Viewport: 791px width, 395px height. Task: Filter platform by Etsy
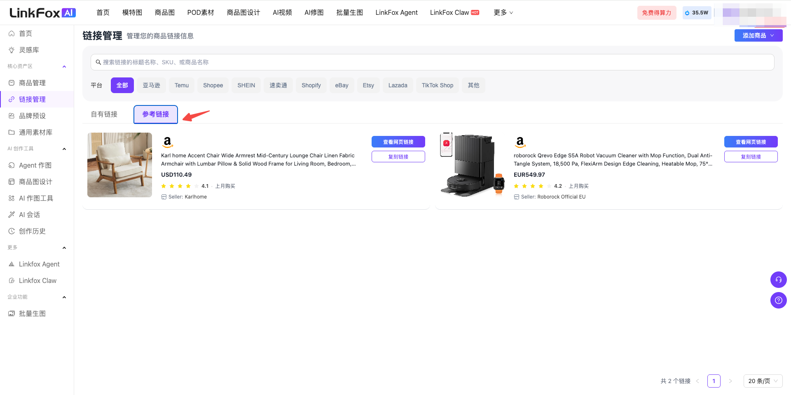click(x=368, y=85)
